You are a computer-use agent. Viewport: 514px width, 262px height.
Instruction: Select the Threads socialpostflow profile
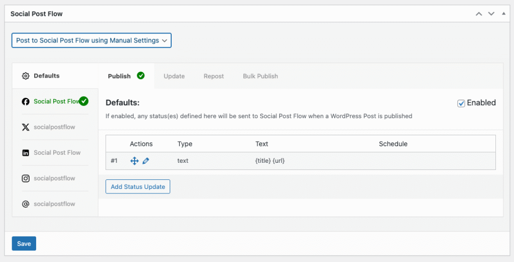click(x=55, y=204)
